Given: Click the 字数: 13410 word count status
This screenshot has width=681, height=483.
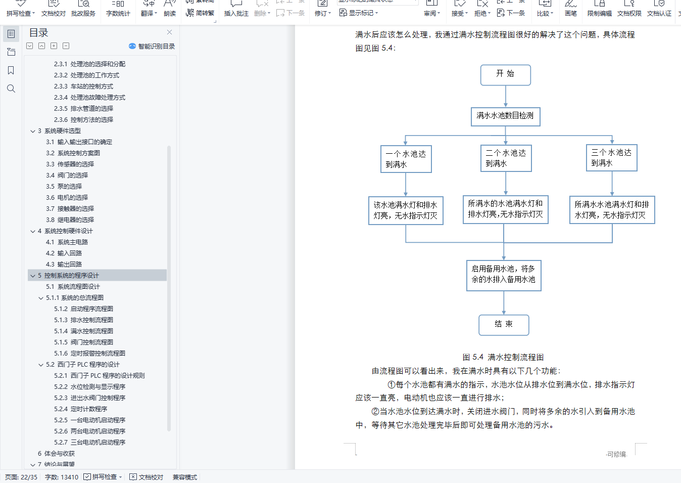Looking at the screenshot, I should click(x=62, y=477).
